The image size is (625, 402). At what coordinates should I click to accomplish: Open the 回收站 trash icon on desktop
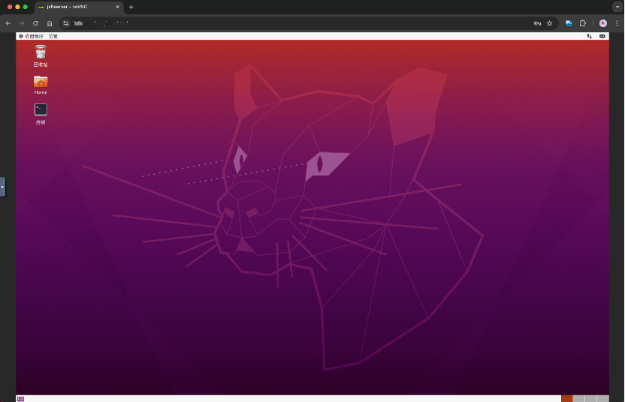(x=41, y=52)
